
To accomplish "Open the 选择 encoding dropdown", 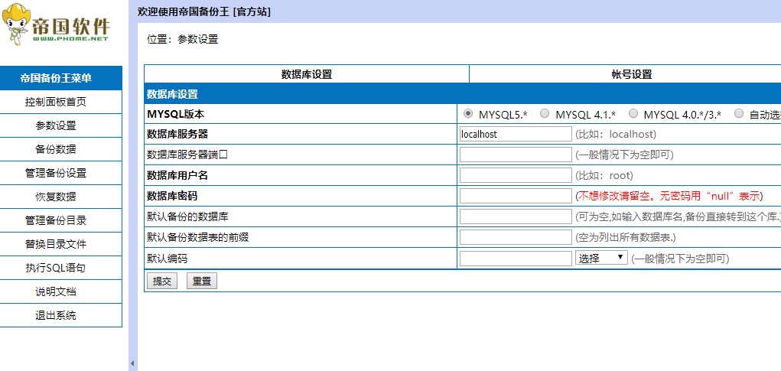I will [601, 258].
